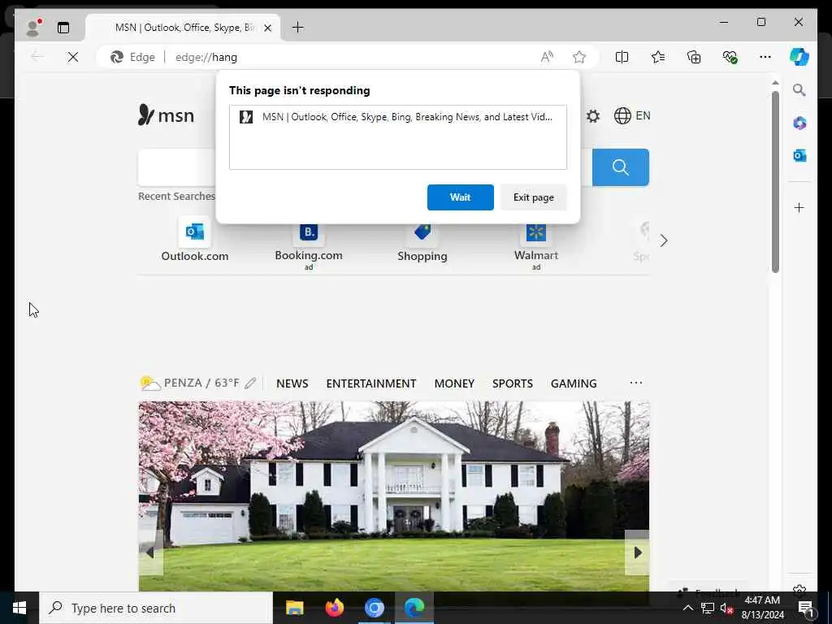
Task: Open Settings and more ellipsis menu
Action: tap(765, 57)
